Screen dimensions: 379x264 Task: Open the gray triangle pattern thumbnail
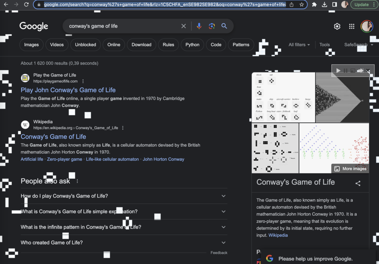[342, 97]
